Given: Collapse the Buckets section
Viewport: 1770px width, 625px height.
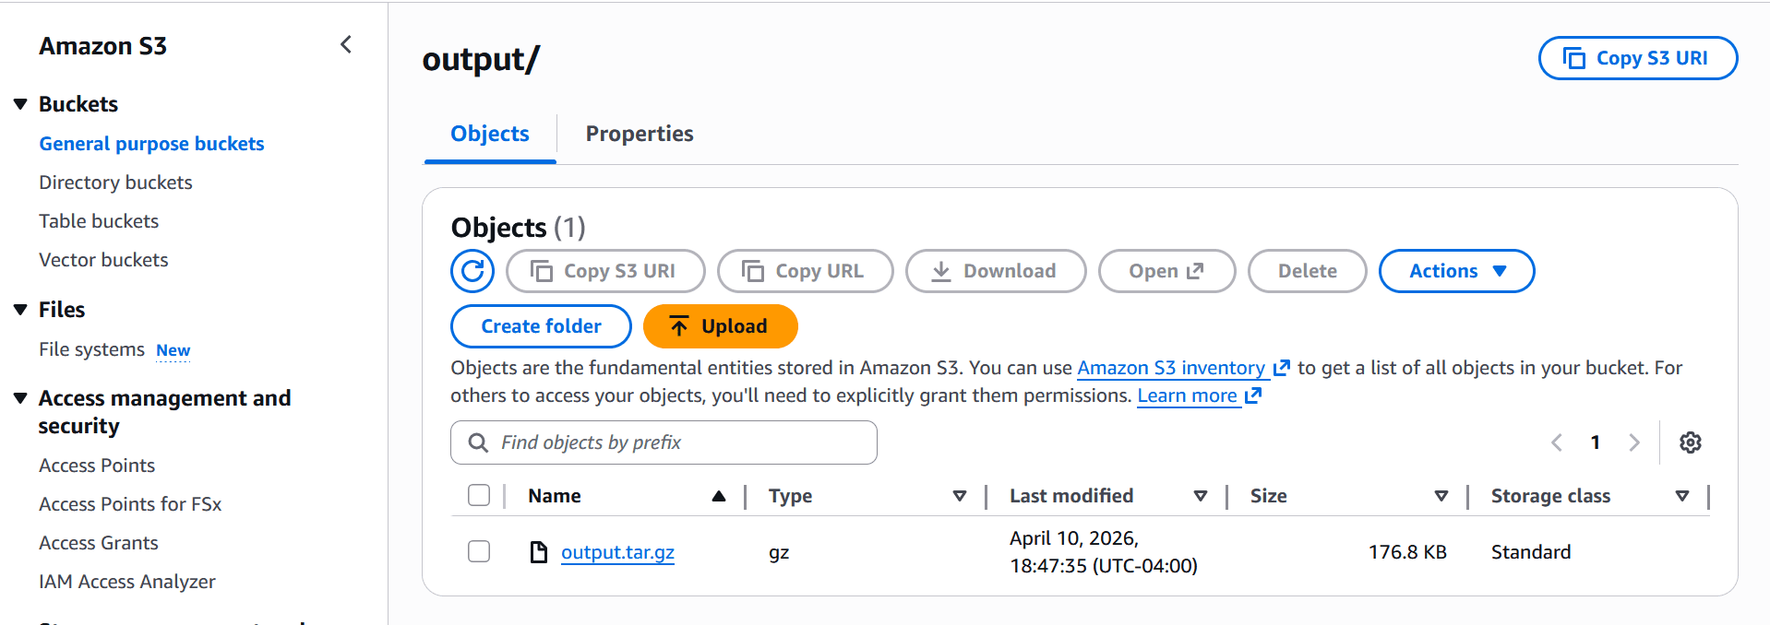Looking at the screenshot, I should pos(20,104).
